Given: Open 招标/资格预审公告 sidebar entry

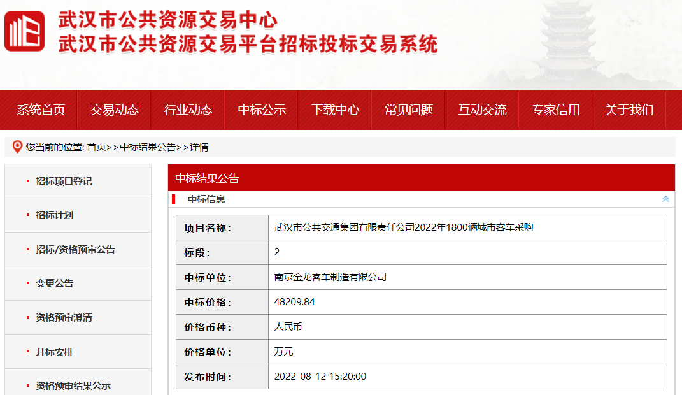Looking at the screenshot, I should pos(75,250).
